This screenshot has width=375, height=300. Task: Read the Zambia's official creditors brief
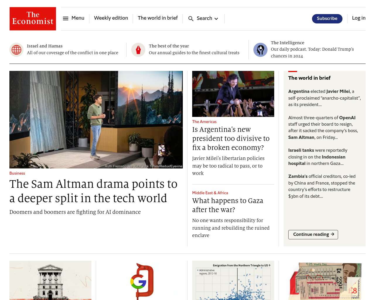(x=322, y=186)
